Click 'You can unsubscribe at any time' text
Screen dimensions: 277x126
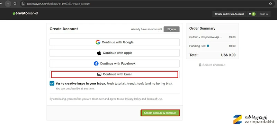pyautogui.click(x=75, y=88)
